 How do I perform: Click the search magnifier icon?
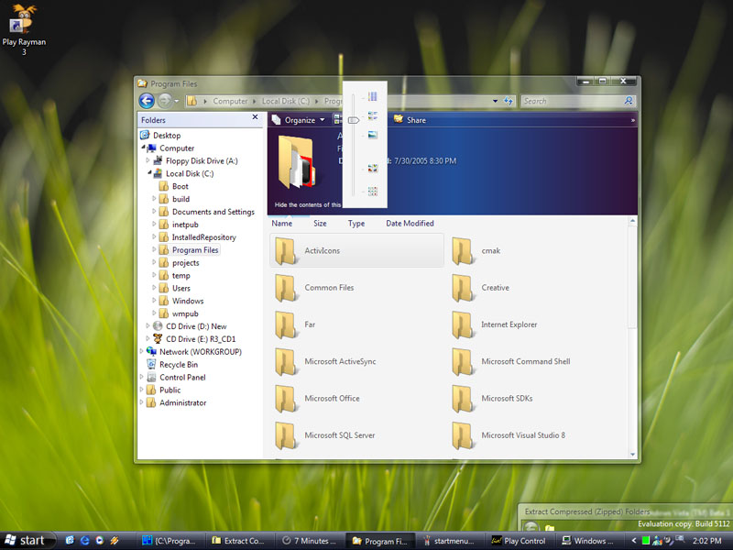pos(629,101)
